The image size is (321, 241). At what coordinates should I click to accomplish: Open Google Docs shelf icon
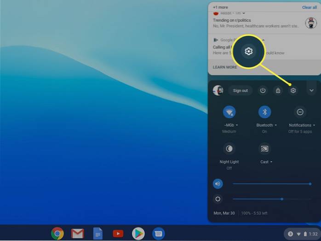click(x=97, y=234)
